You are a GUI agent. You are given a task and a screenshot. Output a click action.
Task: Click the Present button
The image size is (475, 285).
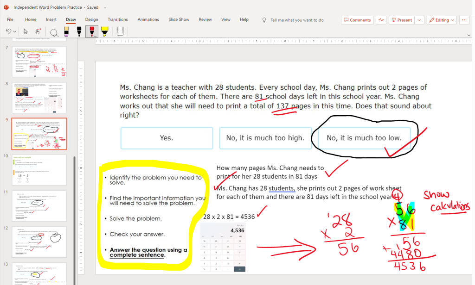pyautogui.click(x=401, y=20)
